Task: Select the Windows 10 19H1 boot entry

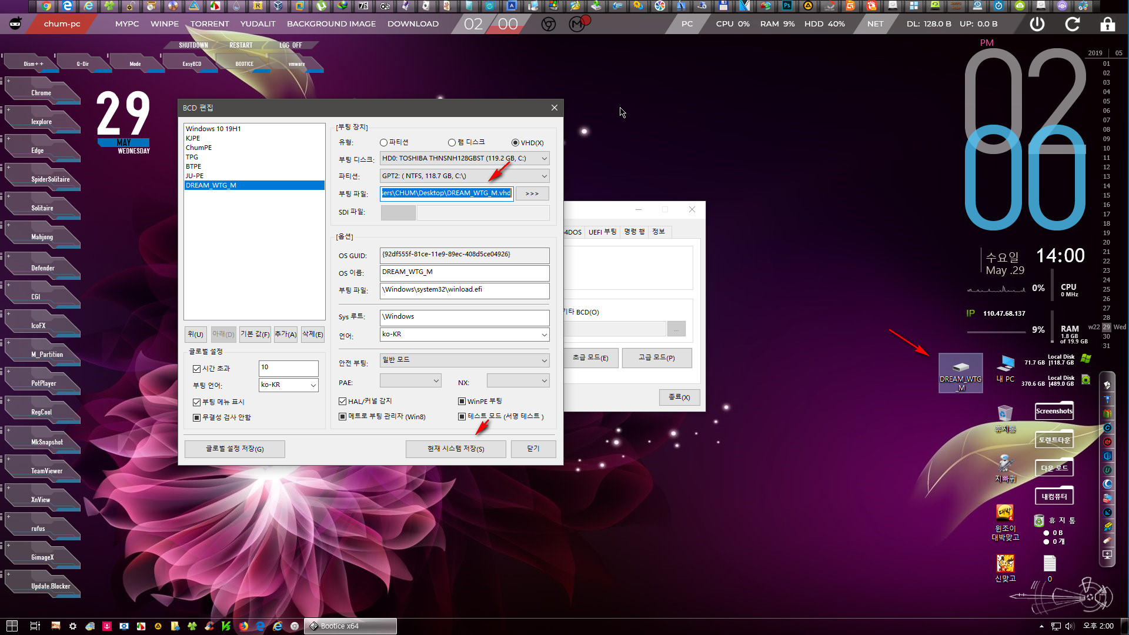Action: (254, 129)
